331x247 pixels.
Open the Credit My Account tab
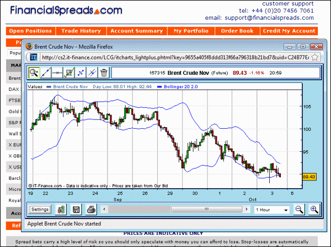coord(289,31)
